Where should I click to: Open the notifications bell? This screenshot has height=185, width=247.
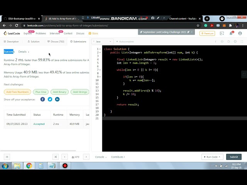(x=231, y=34)
